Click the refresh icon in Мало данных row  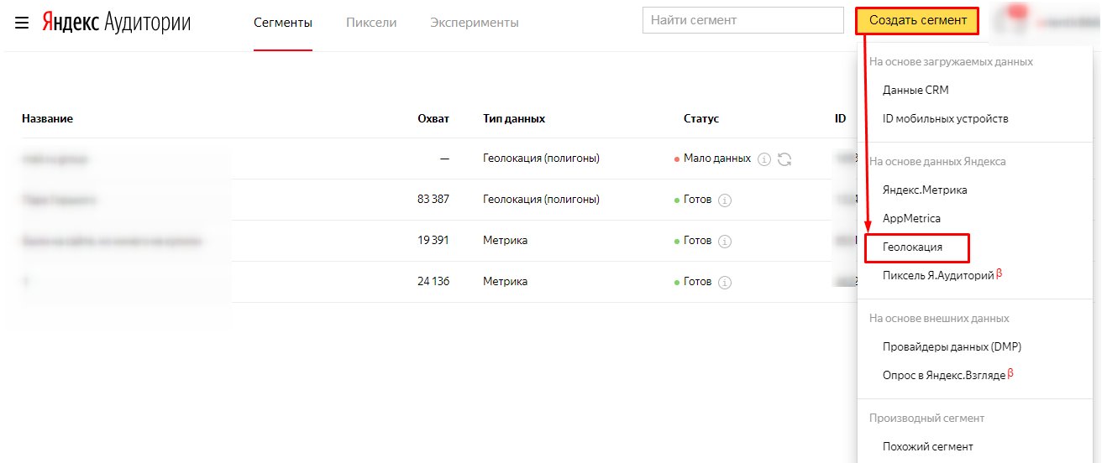pos(784,159)
